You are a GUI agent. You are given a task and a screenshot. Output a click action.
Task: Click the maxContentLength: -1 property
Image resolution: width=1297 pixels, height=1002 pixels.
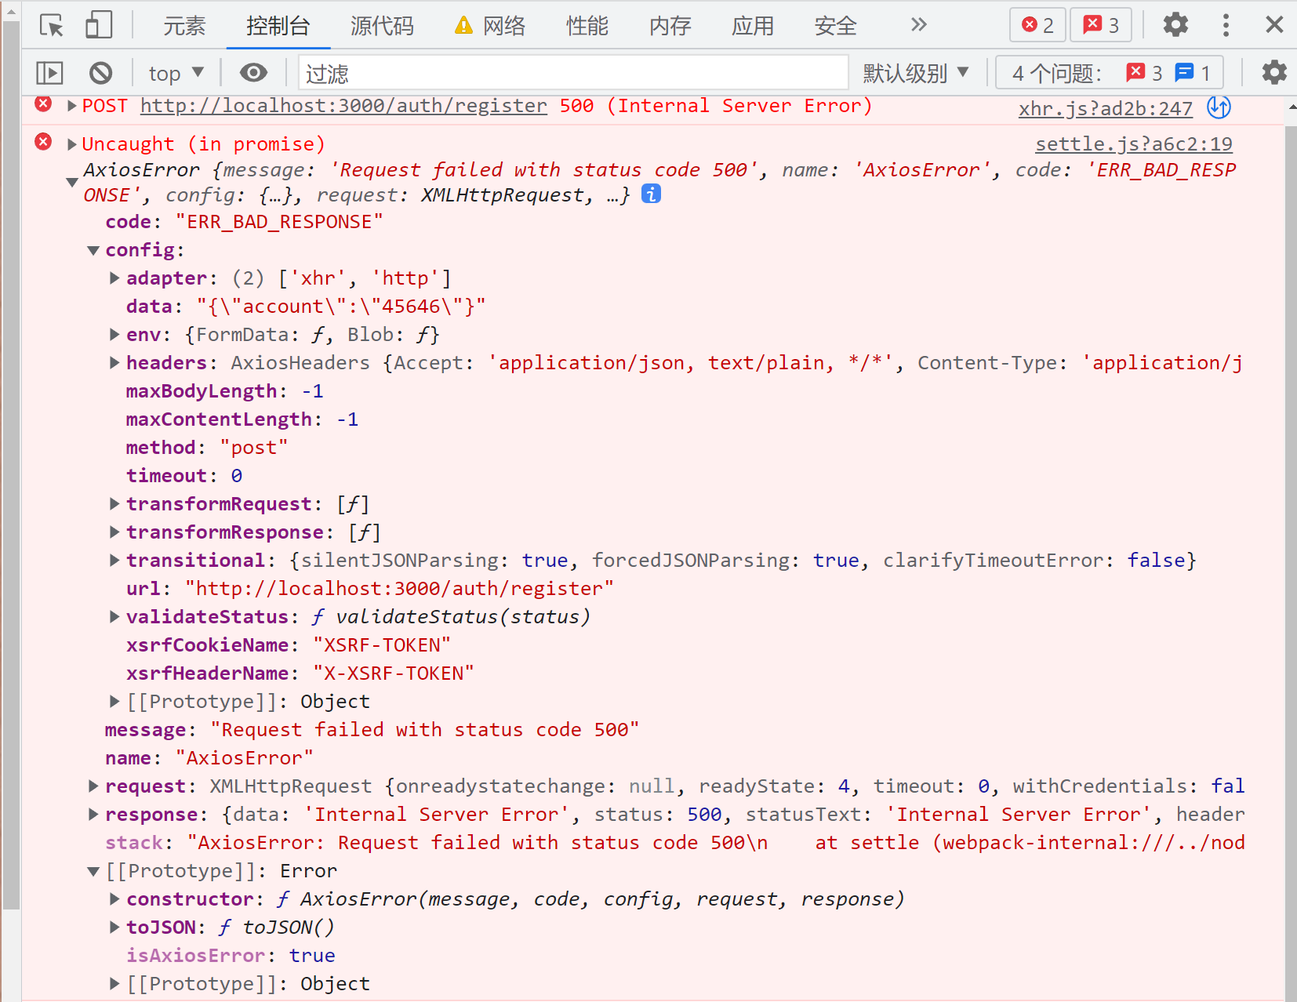pos(242,419)
